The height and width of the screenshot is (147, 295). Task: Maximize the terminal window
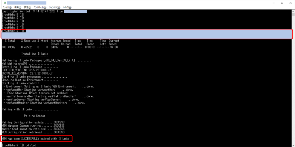point(282,3)
